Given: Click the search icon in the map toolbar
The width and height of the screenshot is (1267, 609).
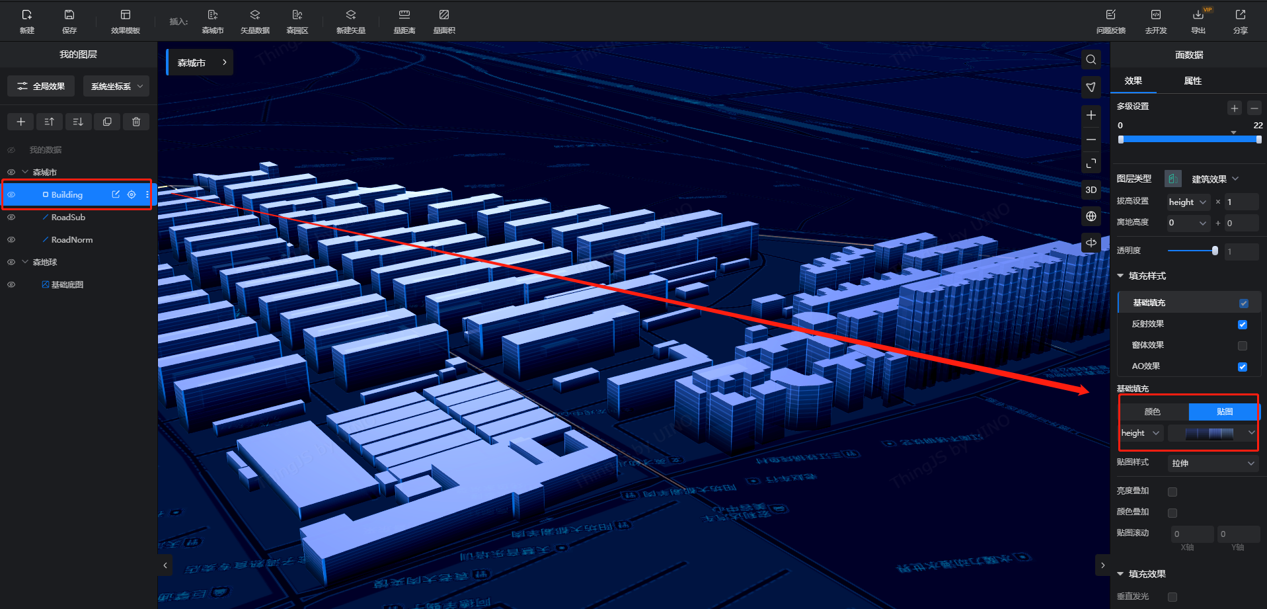Looking at the screenshot, I should [x=1091, y=60].
